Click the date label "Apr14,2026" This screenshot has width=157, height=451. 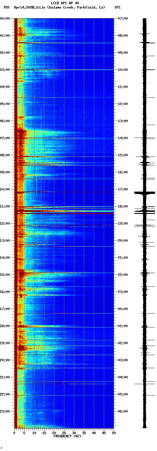(x=24, y=7)
